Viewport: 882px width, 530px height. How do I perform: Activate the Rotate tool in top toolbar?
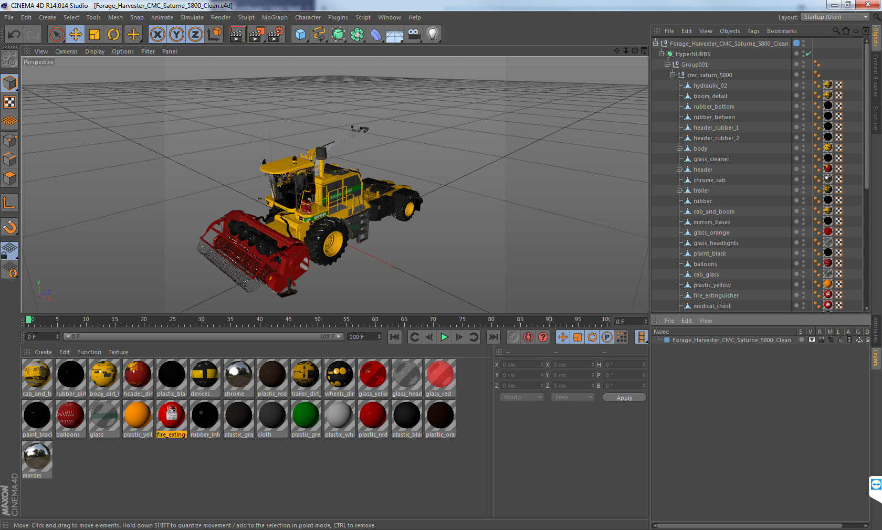113,35
